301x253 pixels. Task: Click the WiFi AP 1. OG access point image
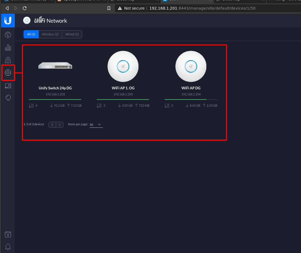[x=123, y=66]
